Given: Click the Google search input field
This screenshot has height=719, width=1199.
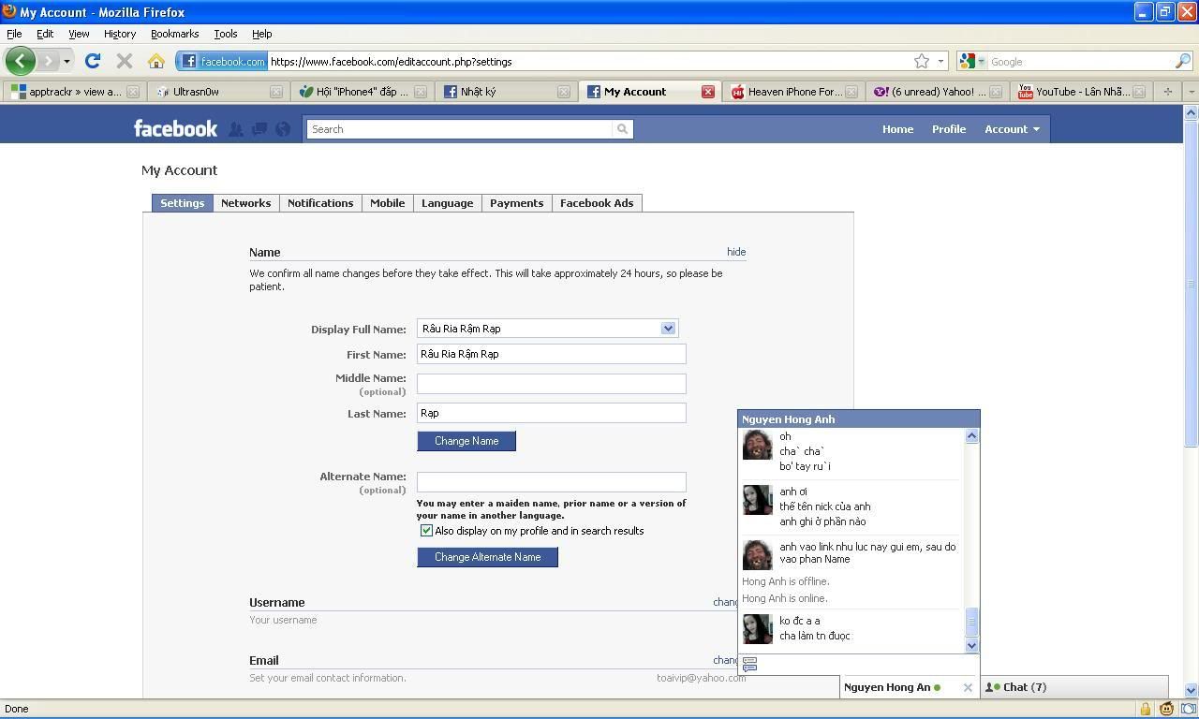Looking at the screenshot, I should tap(1080, 61).
